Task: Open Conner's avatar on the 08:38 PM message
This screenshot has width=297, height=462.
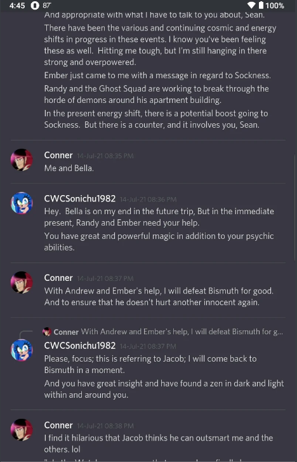Action: point(22,430)
